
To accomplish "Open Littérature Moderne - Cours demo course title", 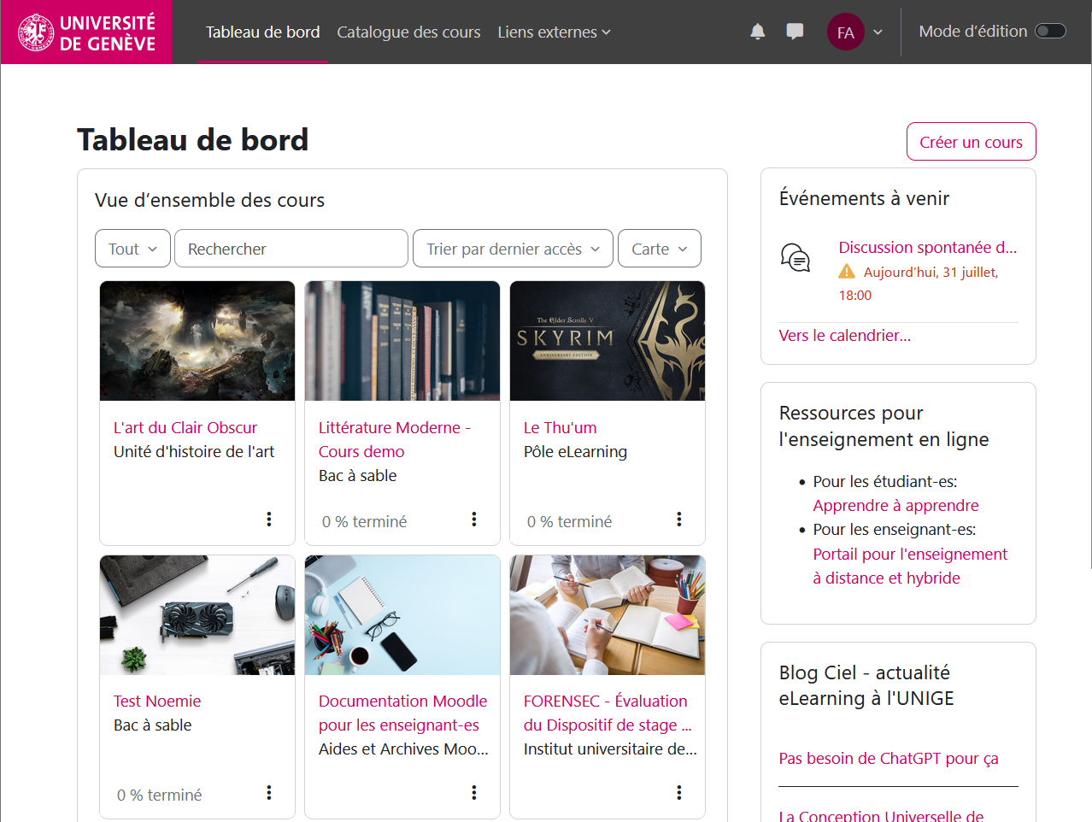I will tap(395, 440).
